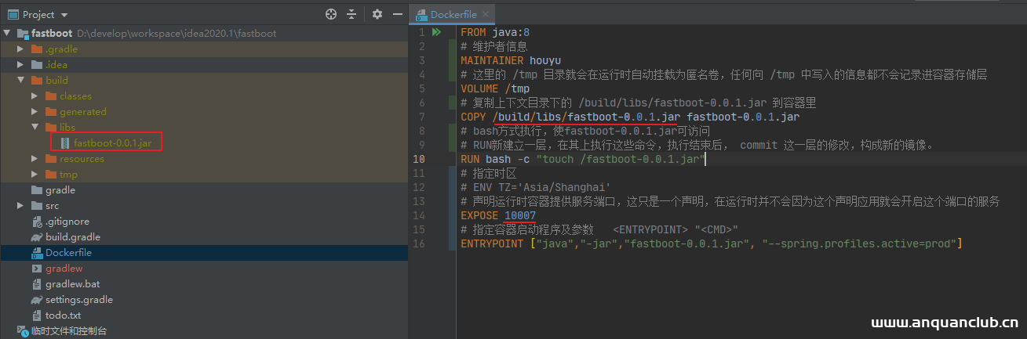Select todo.txt file
The width and height of the screenshot is (1027, 339).
click(x=63, y=316)
